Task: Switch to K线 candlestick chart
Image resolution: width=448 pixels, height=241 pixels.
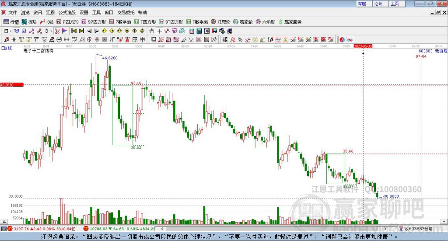Action: click(46, 22)
